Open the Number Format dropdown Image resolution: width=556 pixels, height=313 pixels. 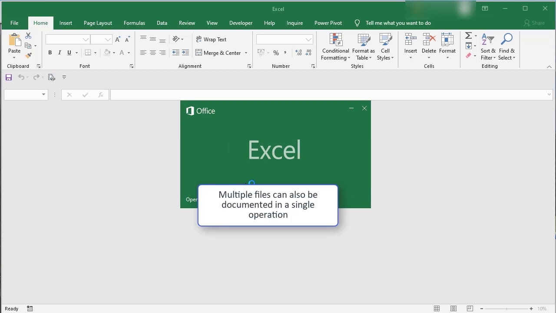tap(308, 40)
